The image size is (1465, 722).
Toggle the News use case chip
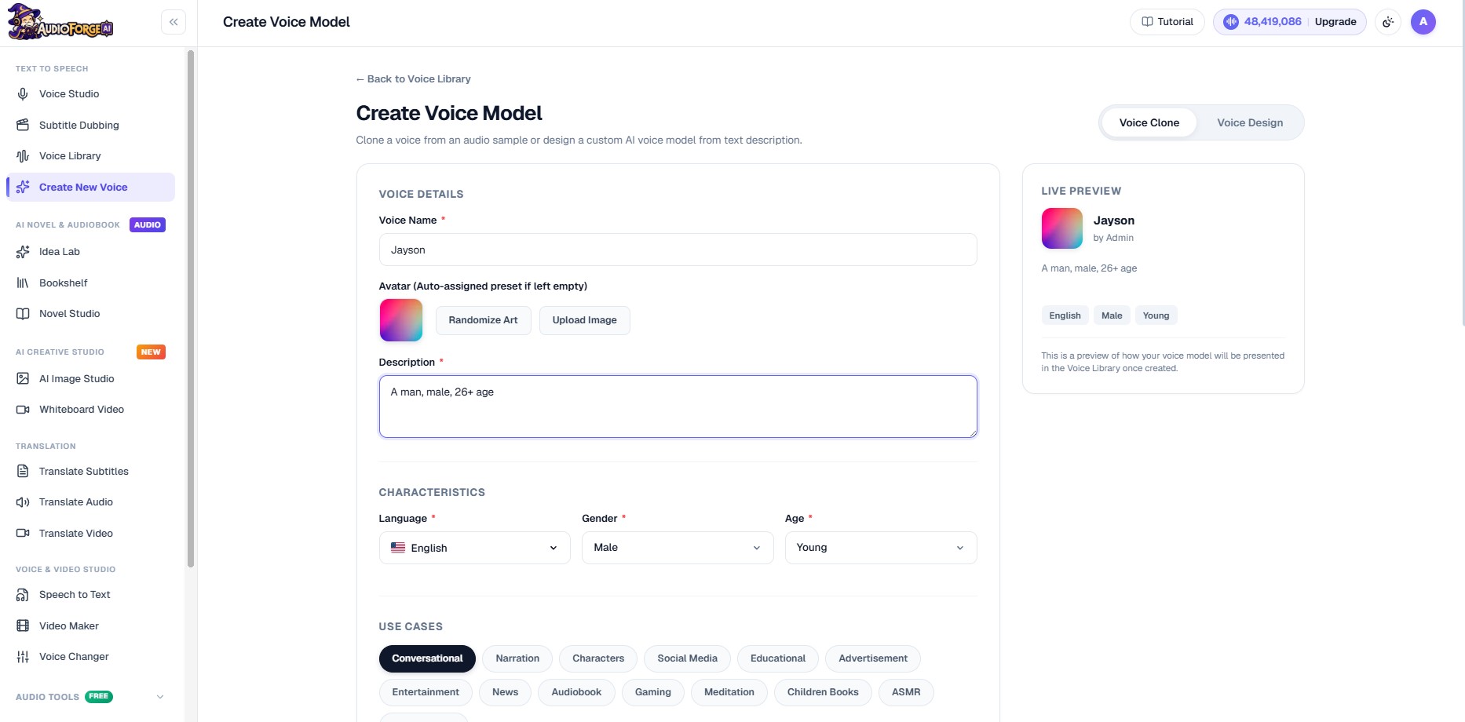click(505, 692)
